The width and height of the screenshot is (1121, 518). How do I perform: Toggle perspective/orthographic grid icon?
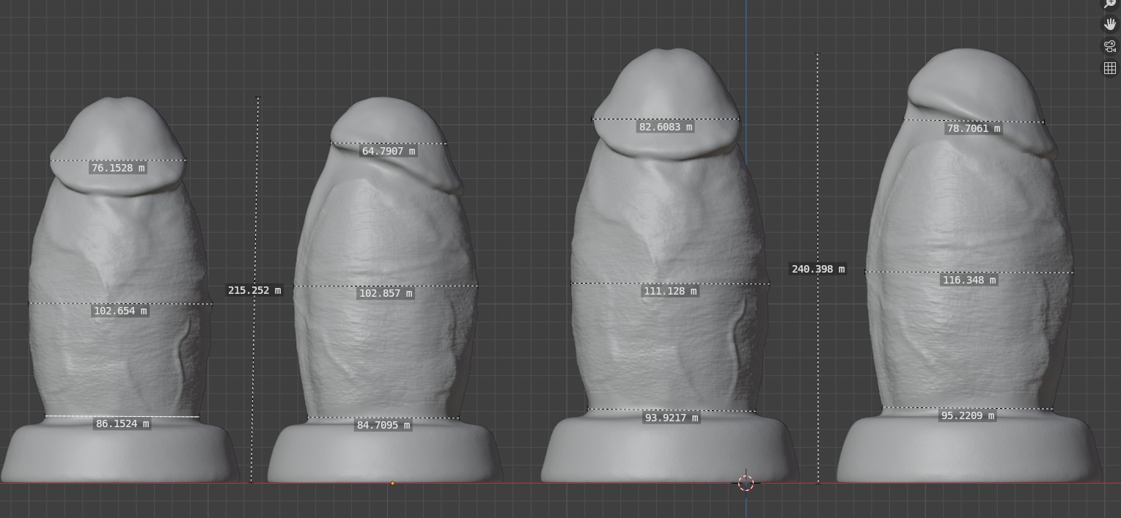click(1109, 68)
